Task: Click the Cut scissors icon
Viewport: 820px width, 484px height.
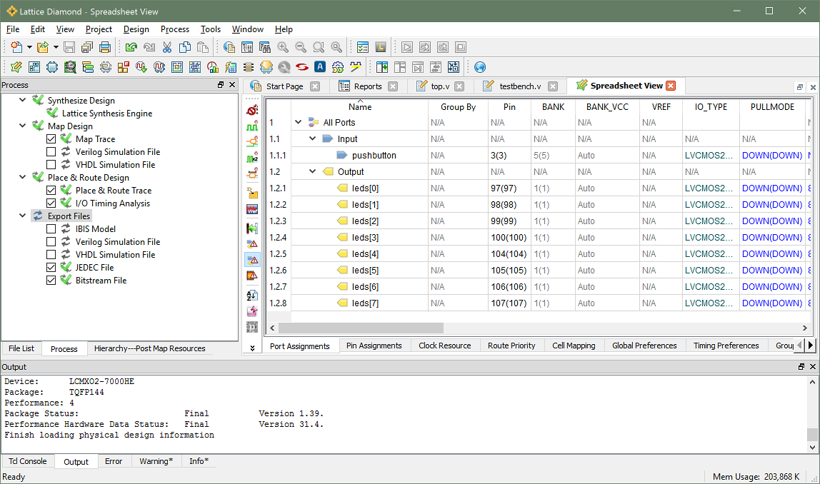Action: click(x=167, y=48)
